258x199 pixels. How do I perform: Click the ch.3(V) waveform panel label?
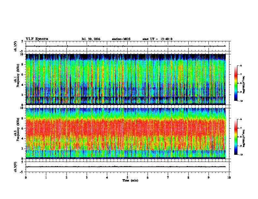click(16, 167)
